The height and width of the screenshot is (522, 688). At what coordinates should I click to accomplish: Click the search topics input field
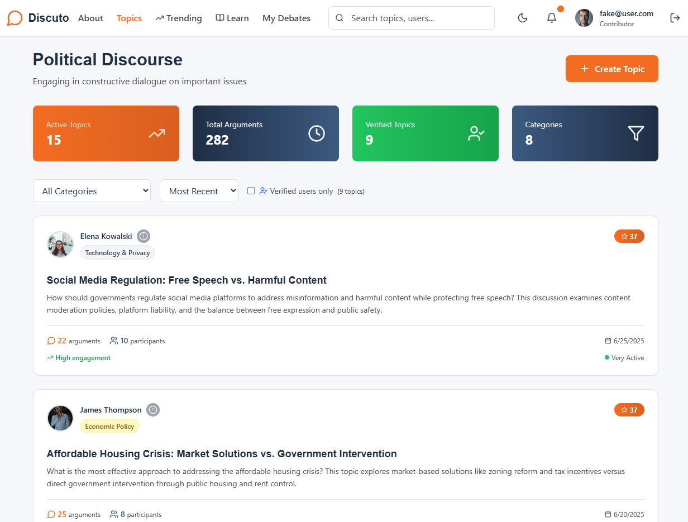419,18
